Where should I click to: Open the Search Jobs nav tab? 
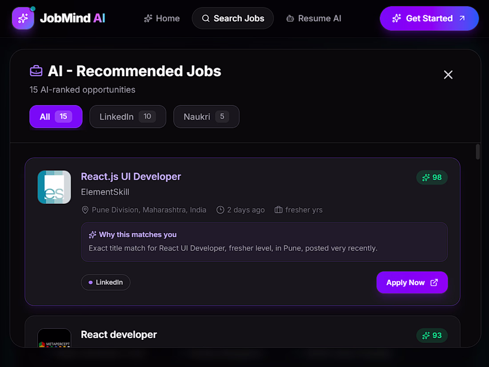[232, 18]
